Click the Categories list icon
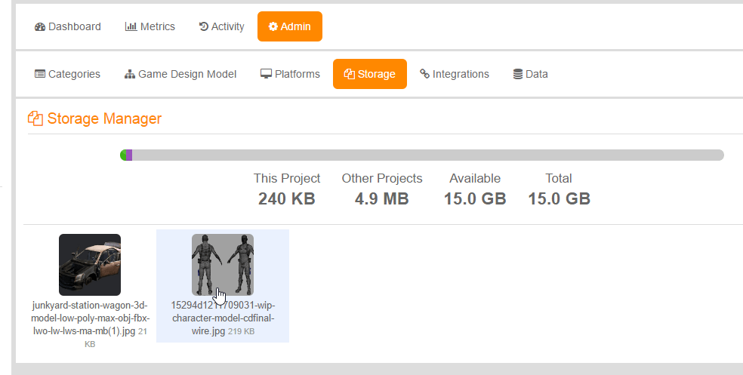The width and height of the screenshot is (743, 375). coord(40,74)
